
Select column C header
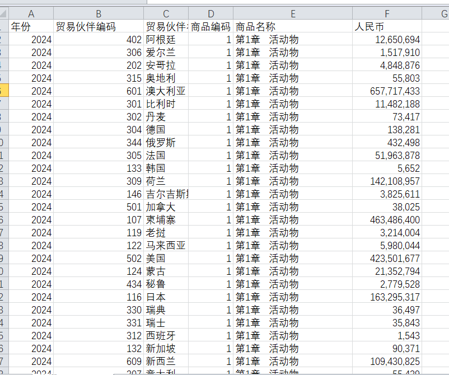coord(166,13)
